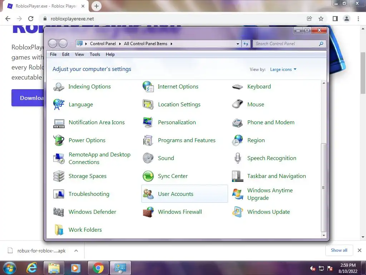Open the User Accounts icon
366x275 pixels.
(148, 194)
